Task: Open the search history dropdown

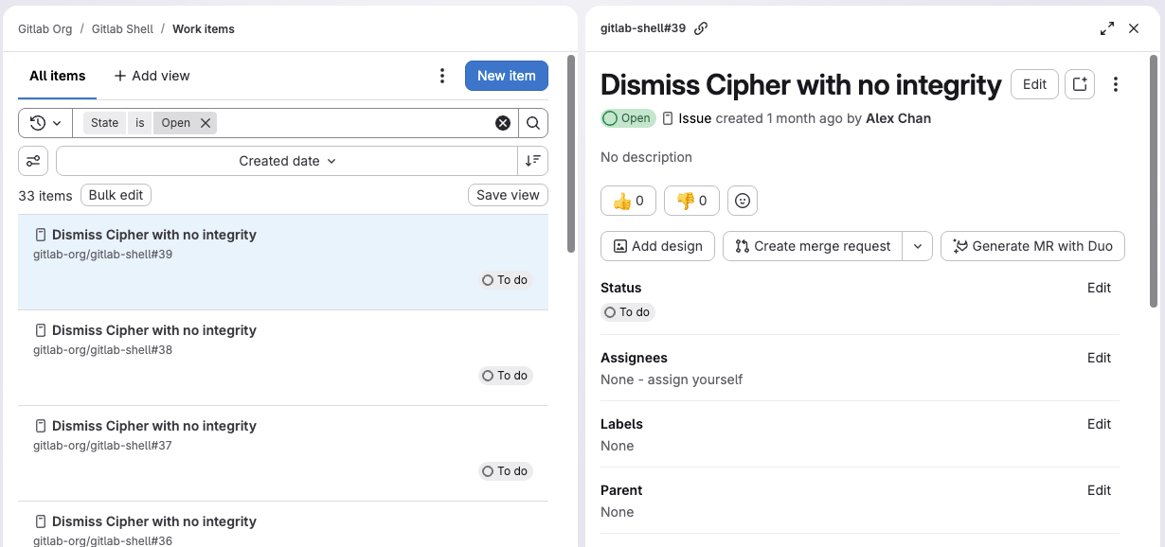Action: [45, 123]
